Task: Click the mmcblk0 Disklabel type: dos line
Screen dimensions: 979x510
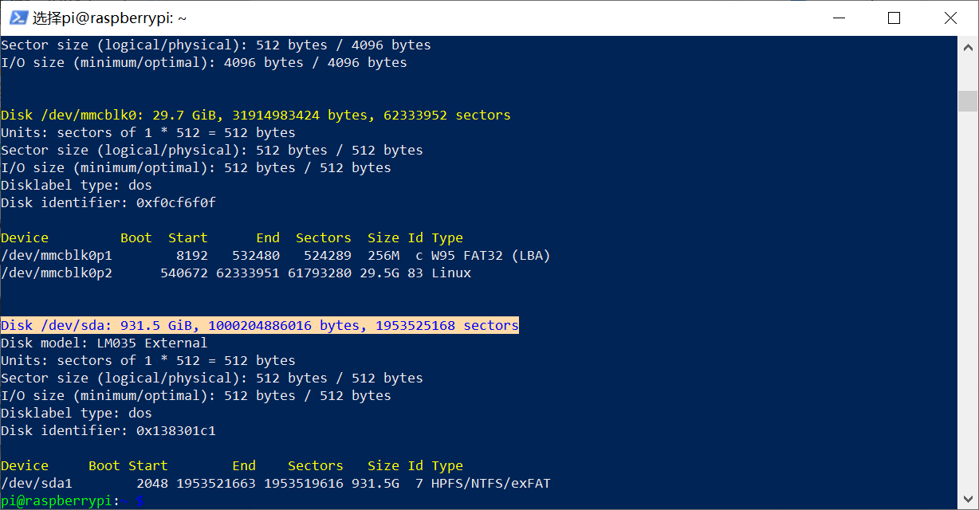Action: click(x=77, y=185)
